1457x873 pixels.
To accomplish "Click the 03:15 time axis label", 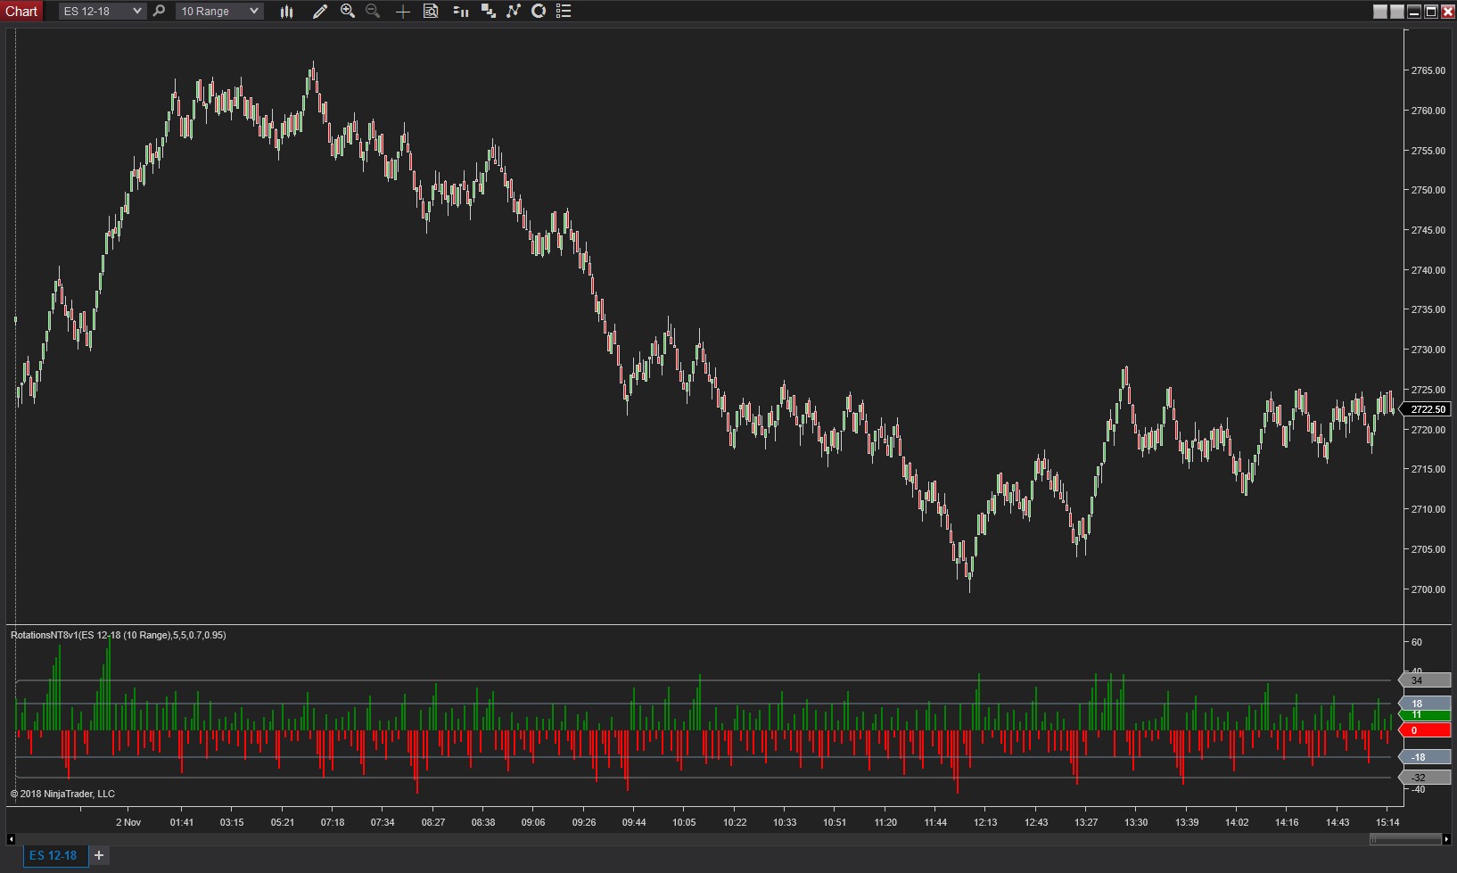I will [x=232, y=822].
